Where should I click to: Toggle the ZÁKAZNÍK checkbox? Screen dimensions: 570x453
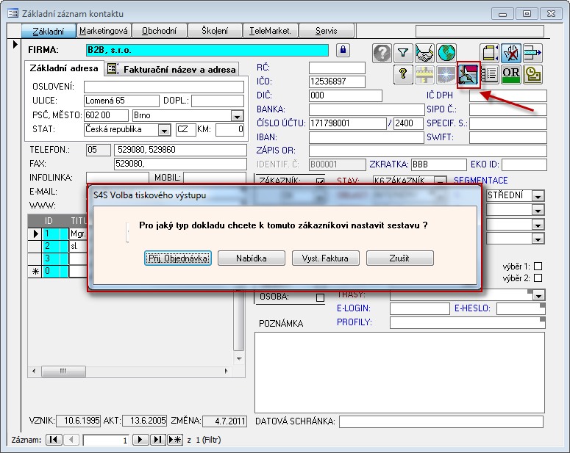(x=320, y=181)
